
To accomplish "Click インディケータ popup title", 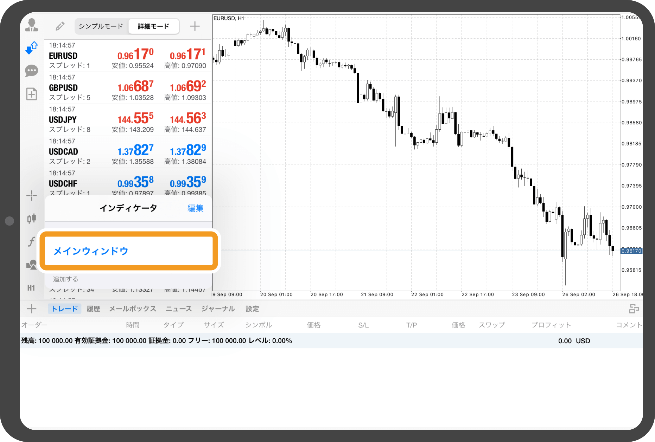I will click(x=128, y=208).
